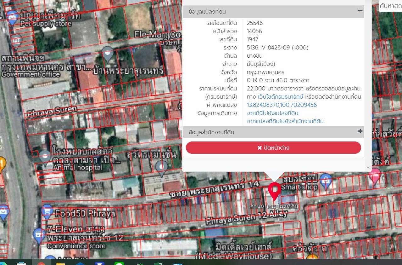Select the Animal hospital map pin
The width and height of the screenshot is (402, 265).
tap(45, 158)
